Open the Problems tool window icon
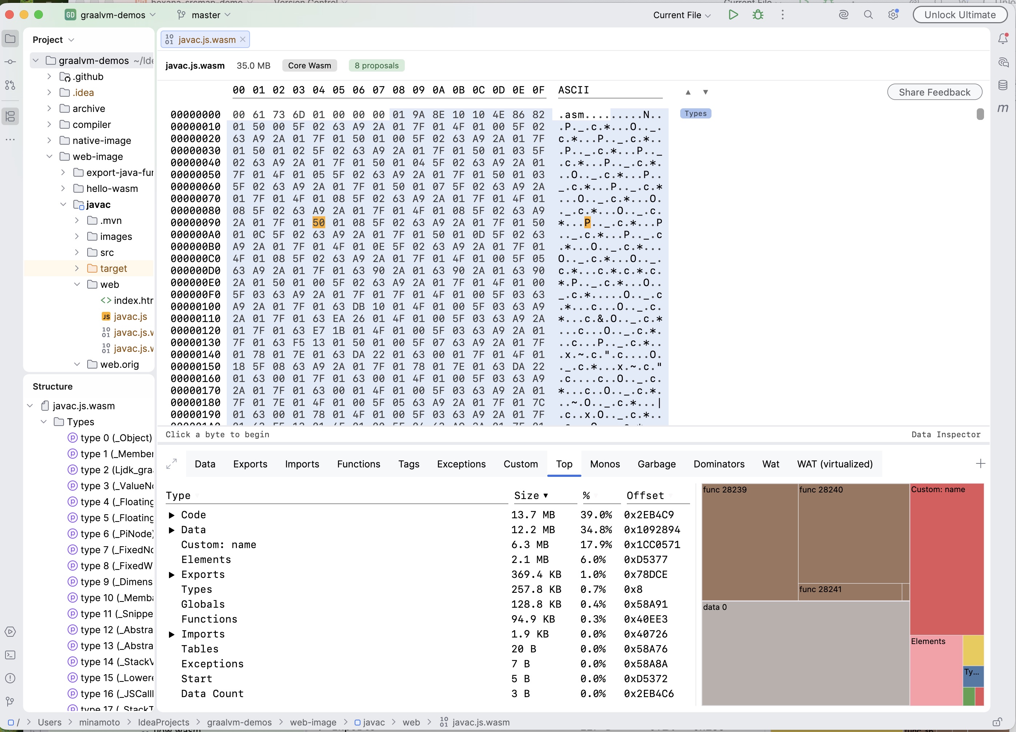Viewport: 1016px width, 732px height. pos(10,678)
